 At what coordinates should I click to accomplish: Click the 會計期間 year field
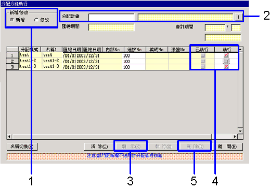215,27
